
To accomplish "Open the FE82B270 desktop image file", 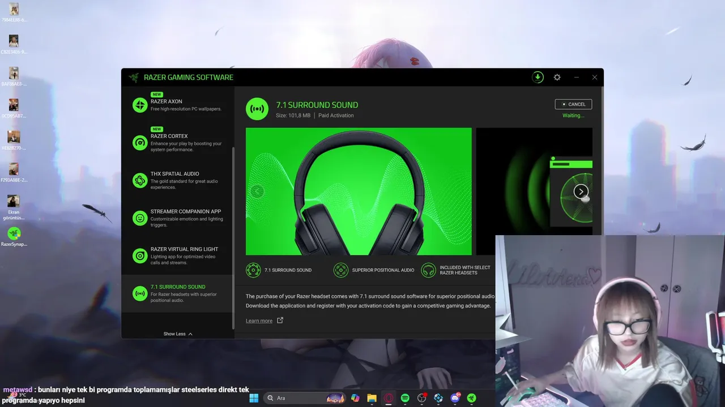I will 14,140.
